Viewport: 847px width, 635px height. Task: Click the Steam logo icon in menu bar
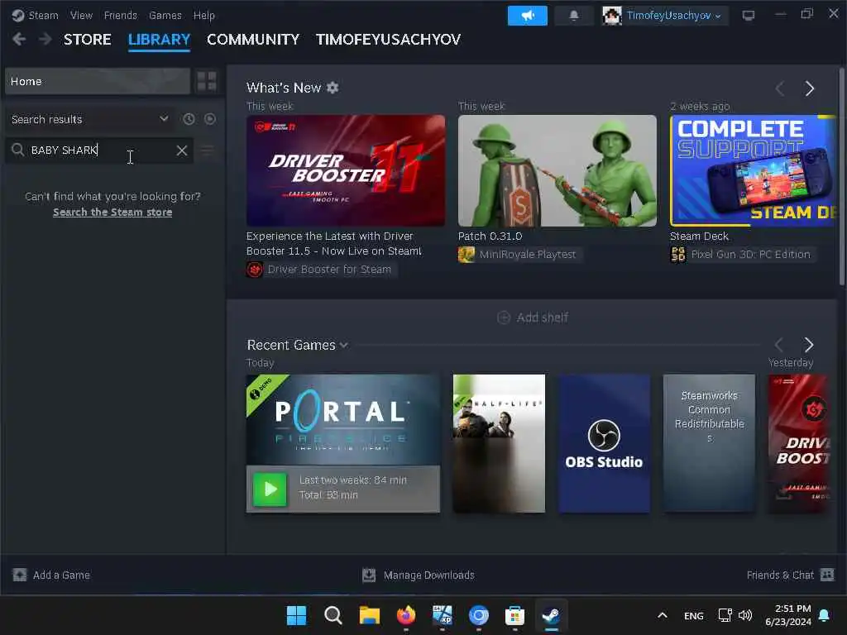(x=18, y=15)
